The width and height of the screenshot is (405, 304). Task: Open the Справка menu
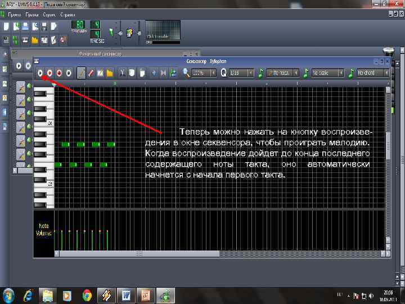[x=67, y=15]
